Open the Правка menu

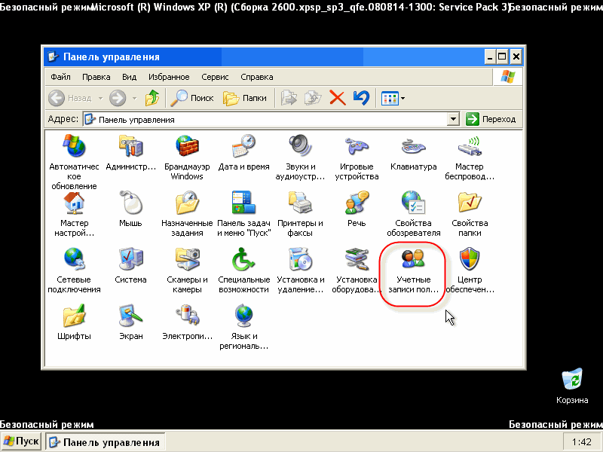tap(96, 77)
